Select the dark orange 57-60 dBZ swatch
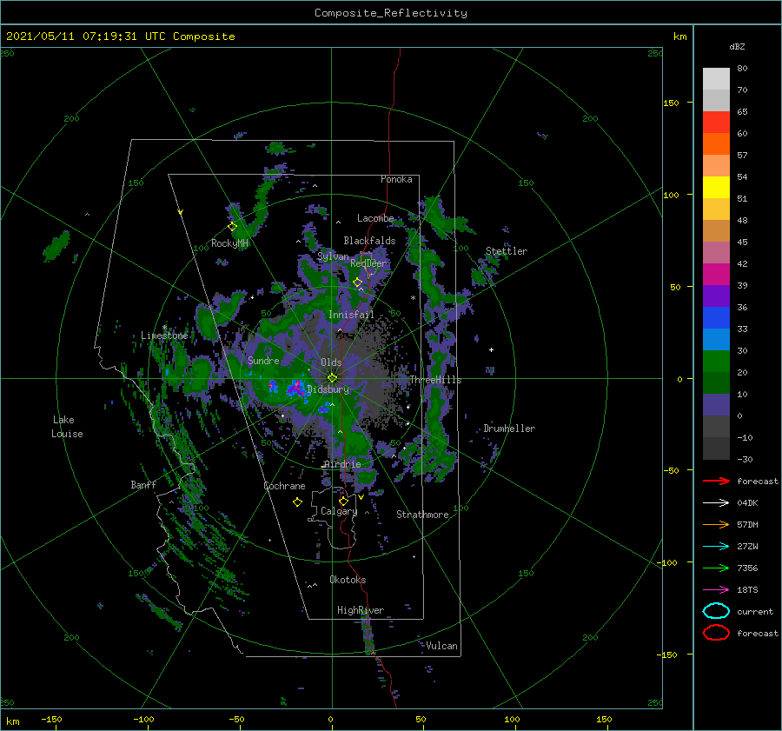Viewport: 782px width, 731px height. 716,144
